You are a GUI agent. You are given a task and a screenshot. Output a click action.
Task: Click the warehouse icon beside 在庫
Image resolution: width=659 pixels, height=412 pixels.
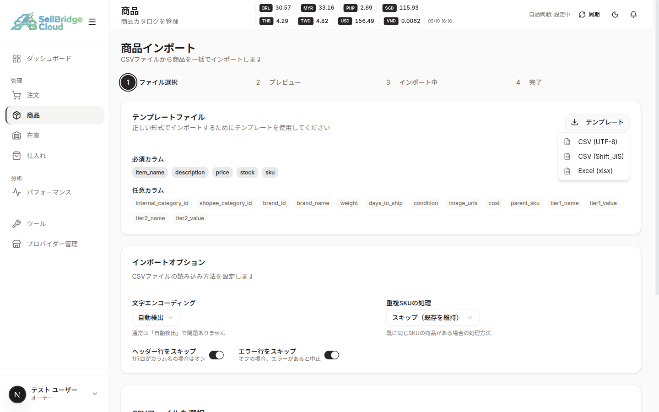tap(16, 136)
